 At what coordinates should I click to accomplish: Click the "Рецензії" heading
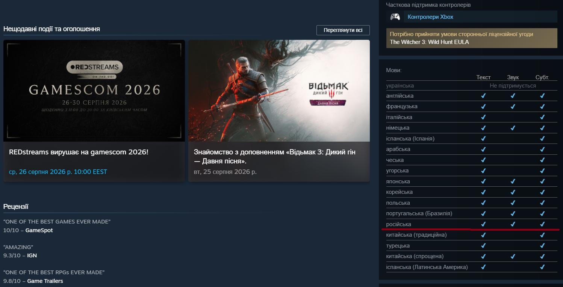16,207
